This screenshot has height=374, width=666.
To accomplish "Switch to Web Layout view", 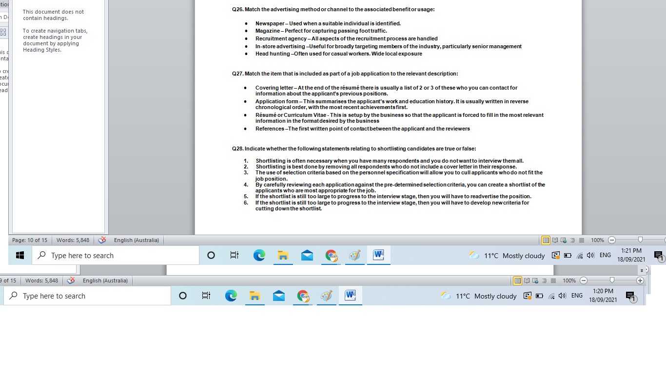I will (564, 240).
